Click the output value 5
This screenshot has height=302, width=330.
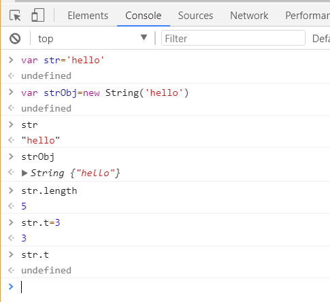pyautogui.click(x=24, y=206)
